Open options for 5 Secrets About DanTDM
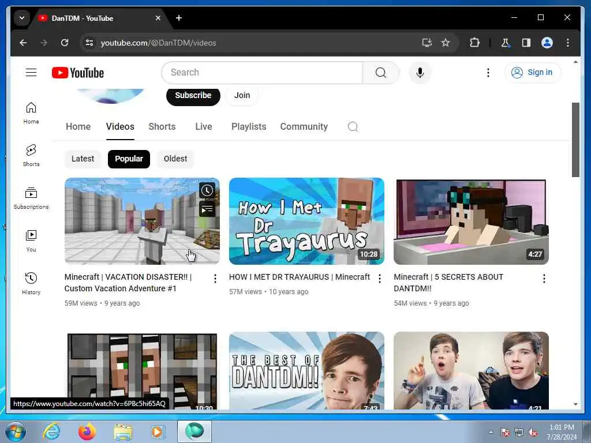This screenshot has width=591, height=443. 544,279
